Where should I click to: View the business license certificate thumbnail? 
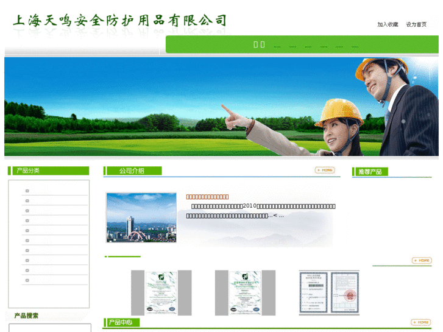329,293
